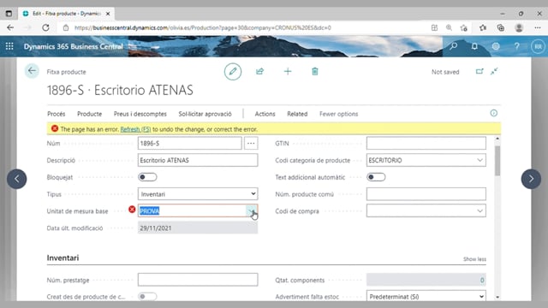Click the Núm. prestatge input field

point(198,280)
